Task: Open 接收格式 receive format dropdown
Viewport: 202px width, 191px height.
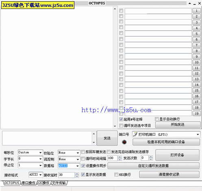Action: (x=40, y=175)
